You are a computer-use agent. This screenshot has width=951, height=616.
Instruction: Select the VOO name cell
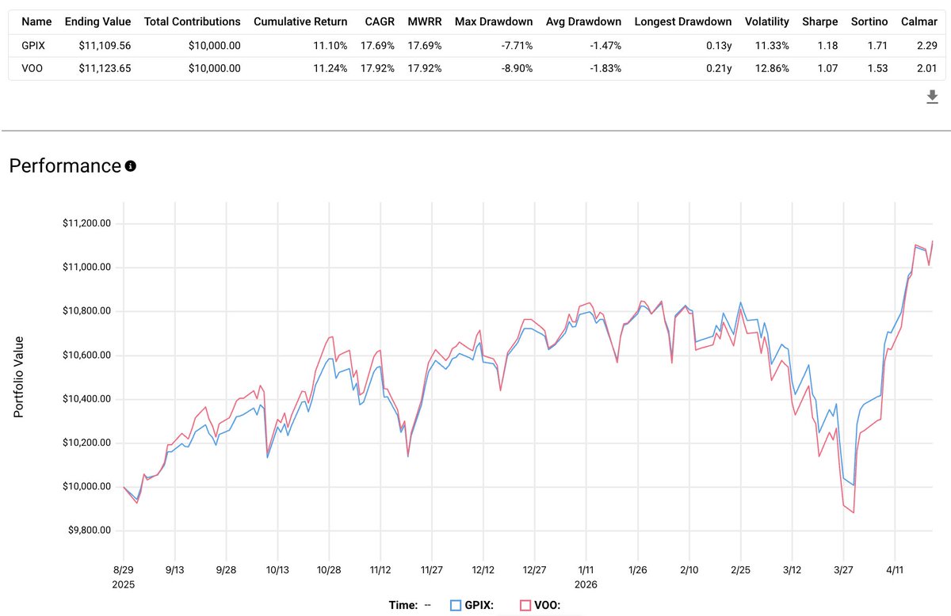click(32, 68)
